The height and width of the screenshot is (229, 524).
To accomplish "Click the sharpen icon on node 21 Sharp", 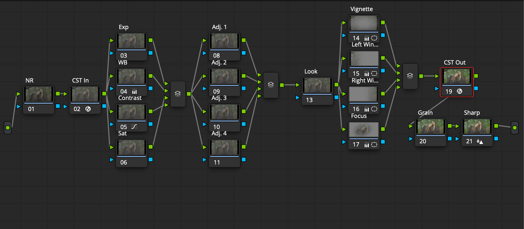I will click(479, 141).
